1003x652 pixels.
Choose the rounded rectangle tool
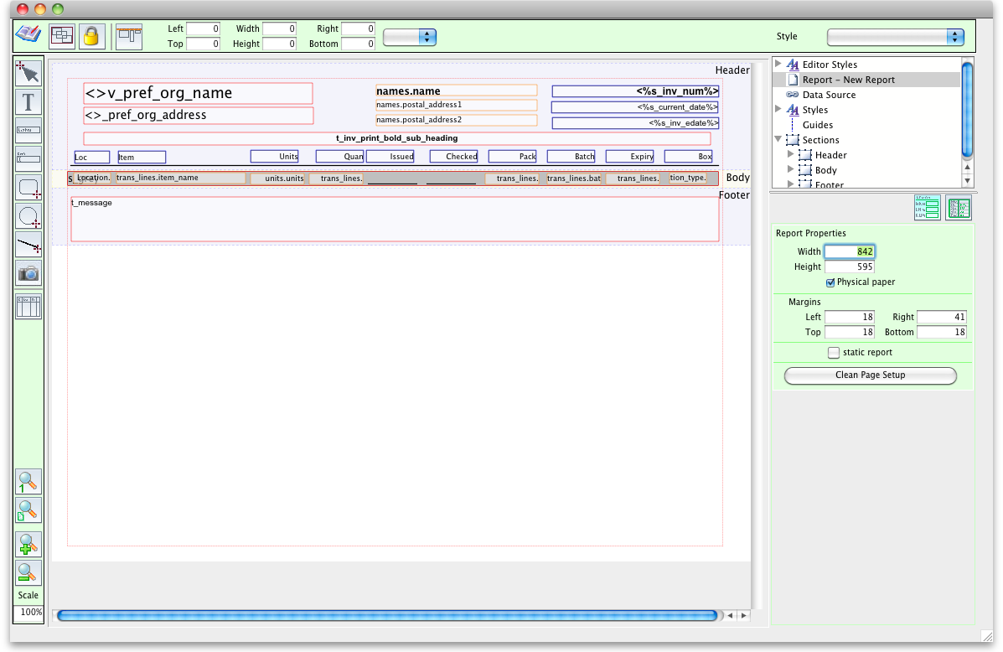28,189
